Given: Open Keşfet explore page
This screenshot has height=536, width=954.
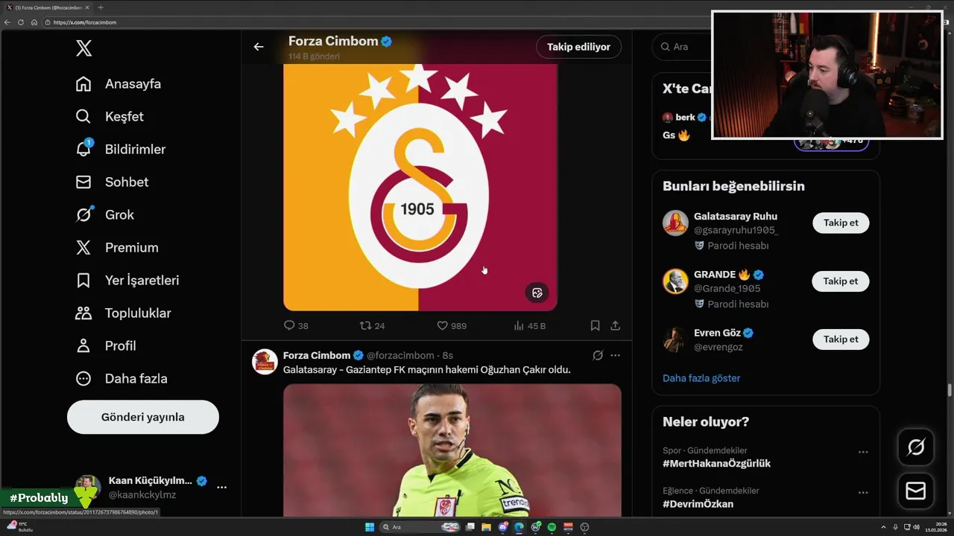Looking at the screenshot, I should 110,117.
